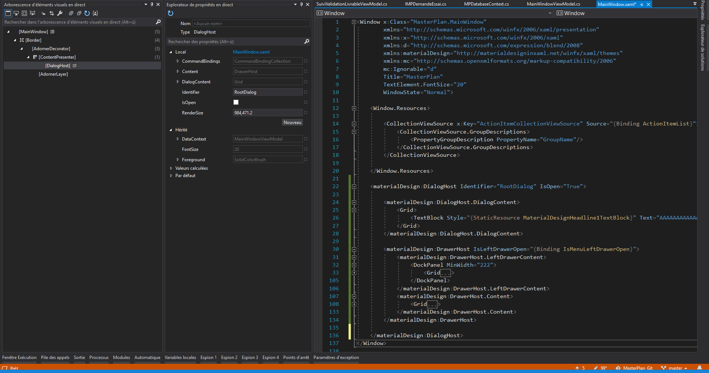Switch to the MPDatabaseContext.cs tab
709x373 pixels.
pos(486,4)
